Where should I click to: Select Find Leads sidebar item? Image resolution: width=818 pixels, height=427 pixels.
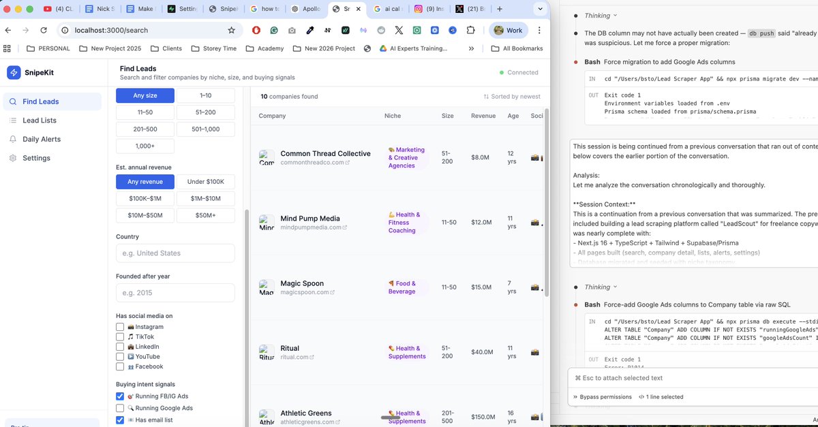51,101
